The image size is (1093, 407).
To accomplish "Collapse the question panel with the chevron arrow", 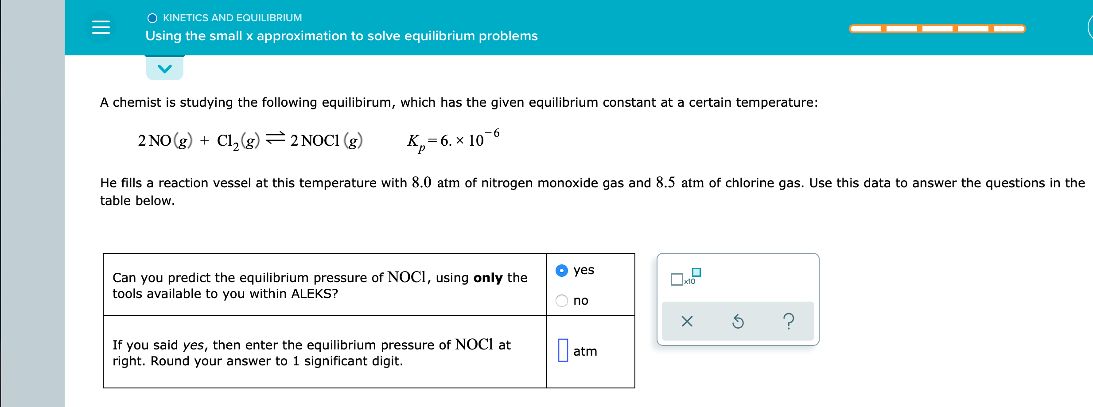I will pos(164,68).
